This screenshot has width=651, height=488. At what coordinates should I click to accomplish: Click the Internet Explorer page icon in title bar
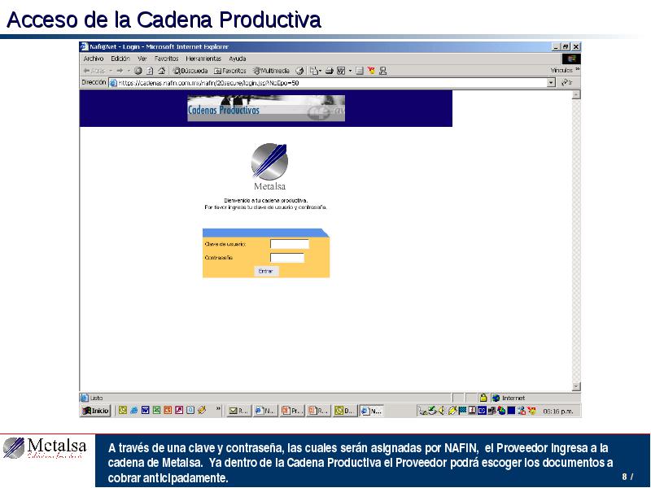pos(85,46)
